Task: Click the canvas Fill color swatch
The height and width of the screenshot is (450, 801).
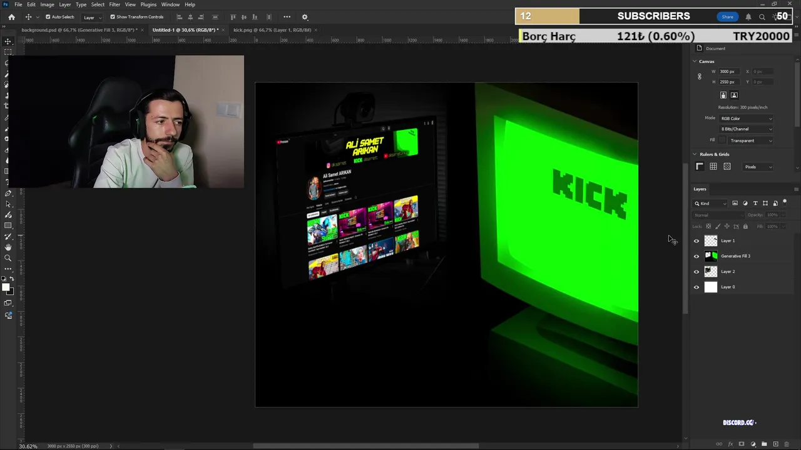Action: [x=723, y=141]
